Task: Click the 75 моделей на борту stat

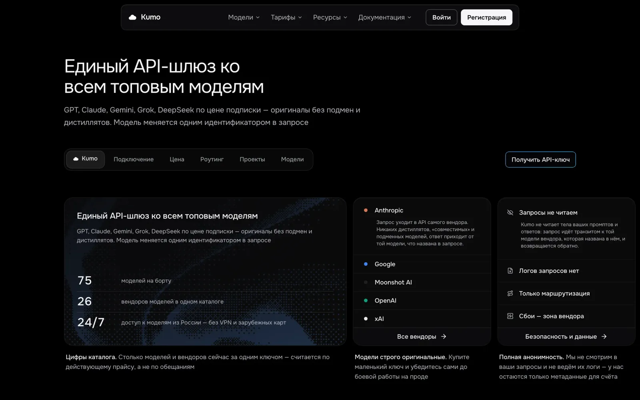Action: [x=205, y=280]
